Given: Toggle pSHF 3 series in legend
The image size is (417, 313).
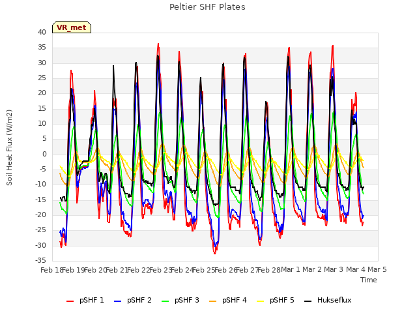Looking at the screenshot, I should [180, 300].
